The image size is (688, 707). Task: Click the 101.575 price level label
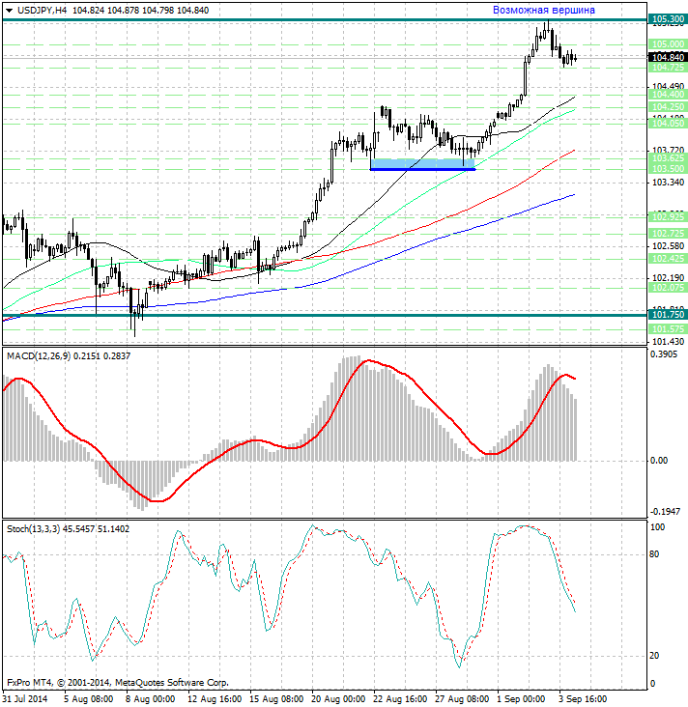(668, 329)
